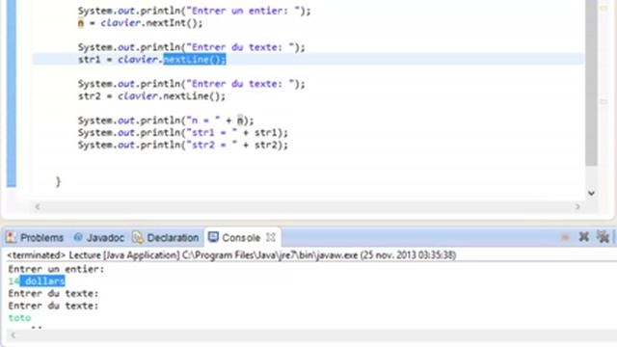Click the highlighted nextLine() selection
The width and height of the screenshot is (617, 347).
click(195, 60)
